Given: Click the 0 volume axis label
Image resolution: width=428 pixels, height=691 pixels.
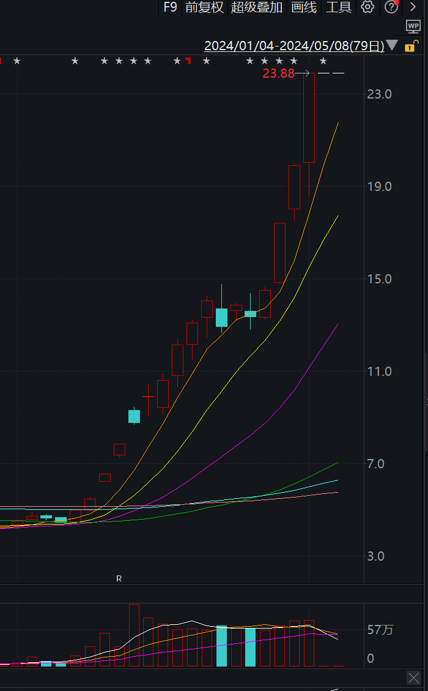Looking at the screenshot, I should click(x=371, y=659).
